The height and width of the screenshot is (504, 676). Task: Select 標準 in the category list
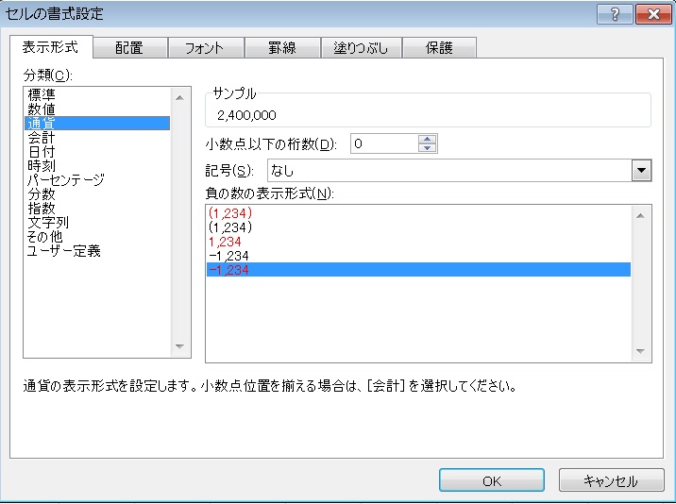(42, 95)
